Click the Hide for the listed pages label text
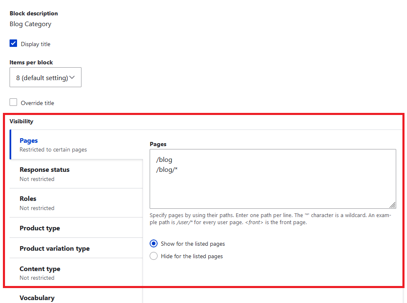Image resolution: width=407 pixels, height=303 pixels. (192, 257)
